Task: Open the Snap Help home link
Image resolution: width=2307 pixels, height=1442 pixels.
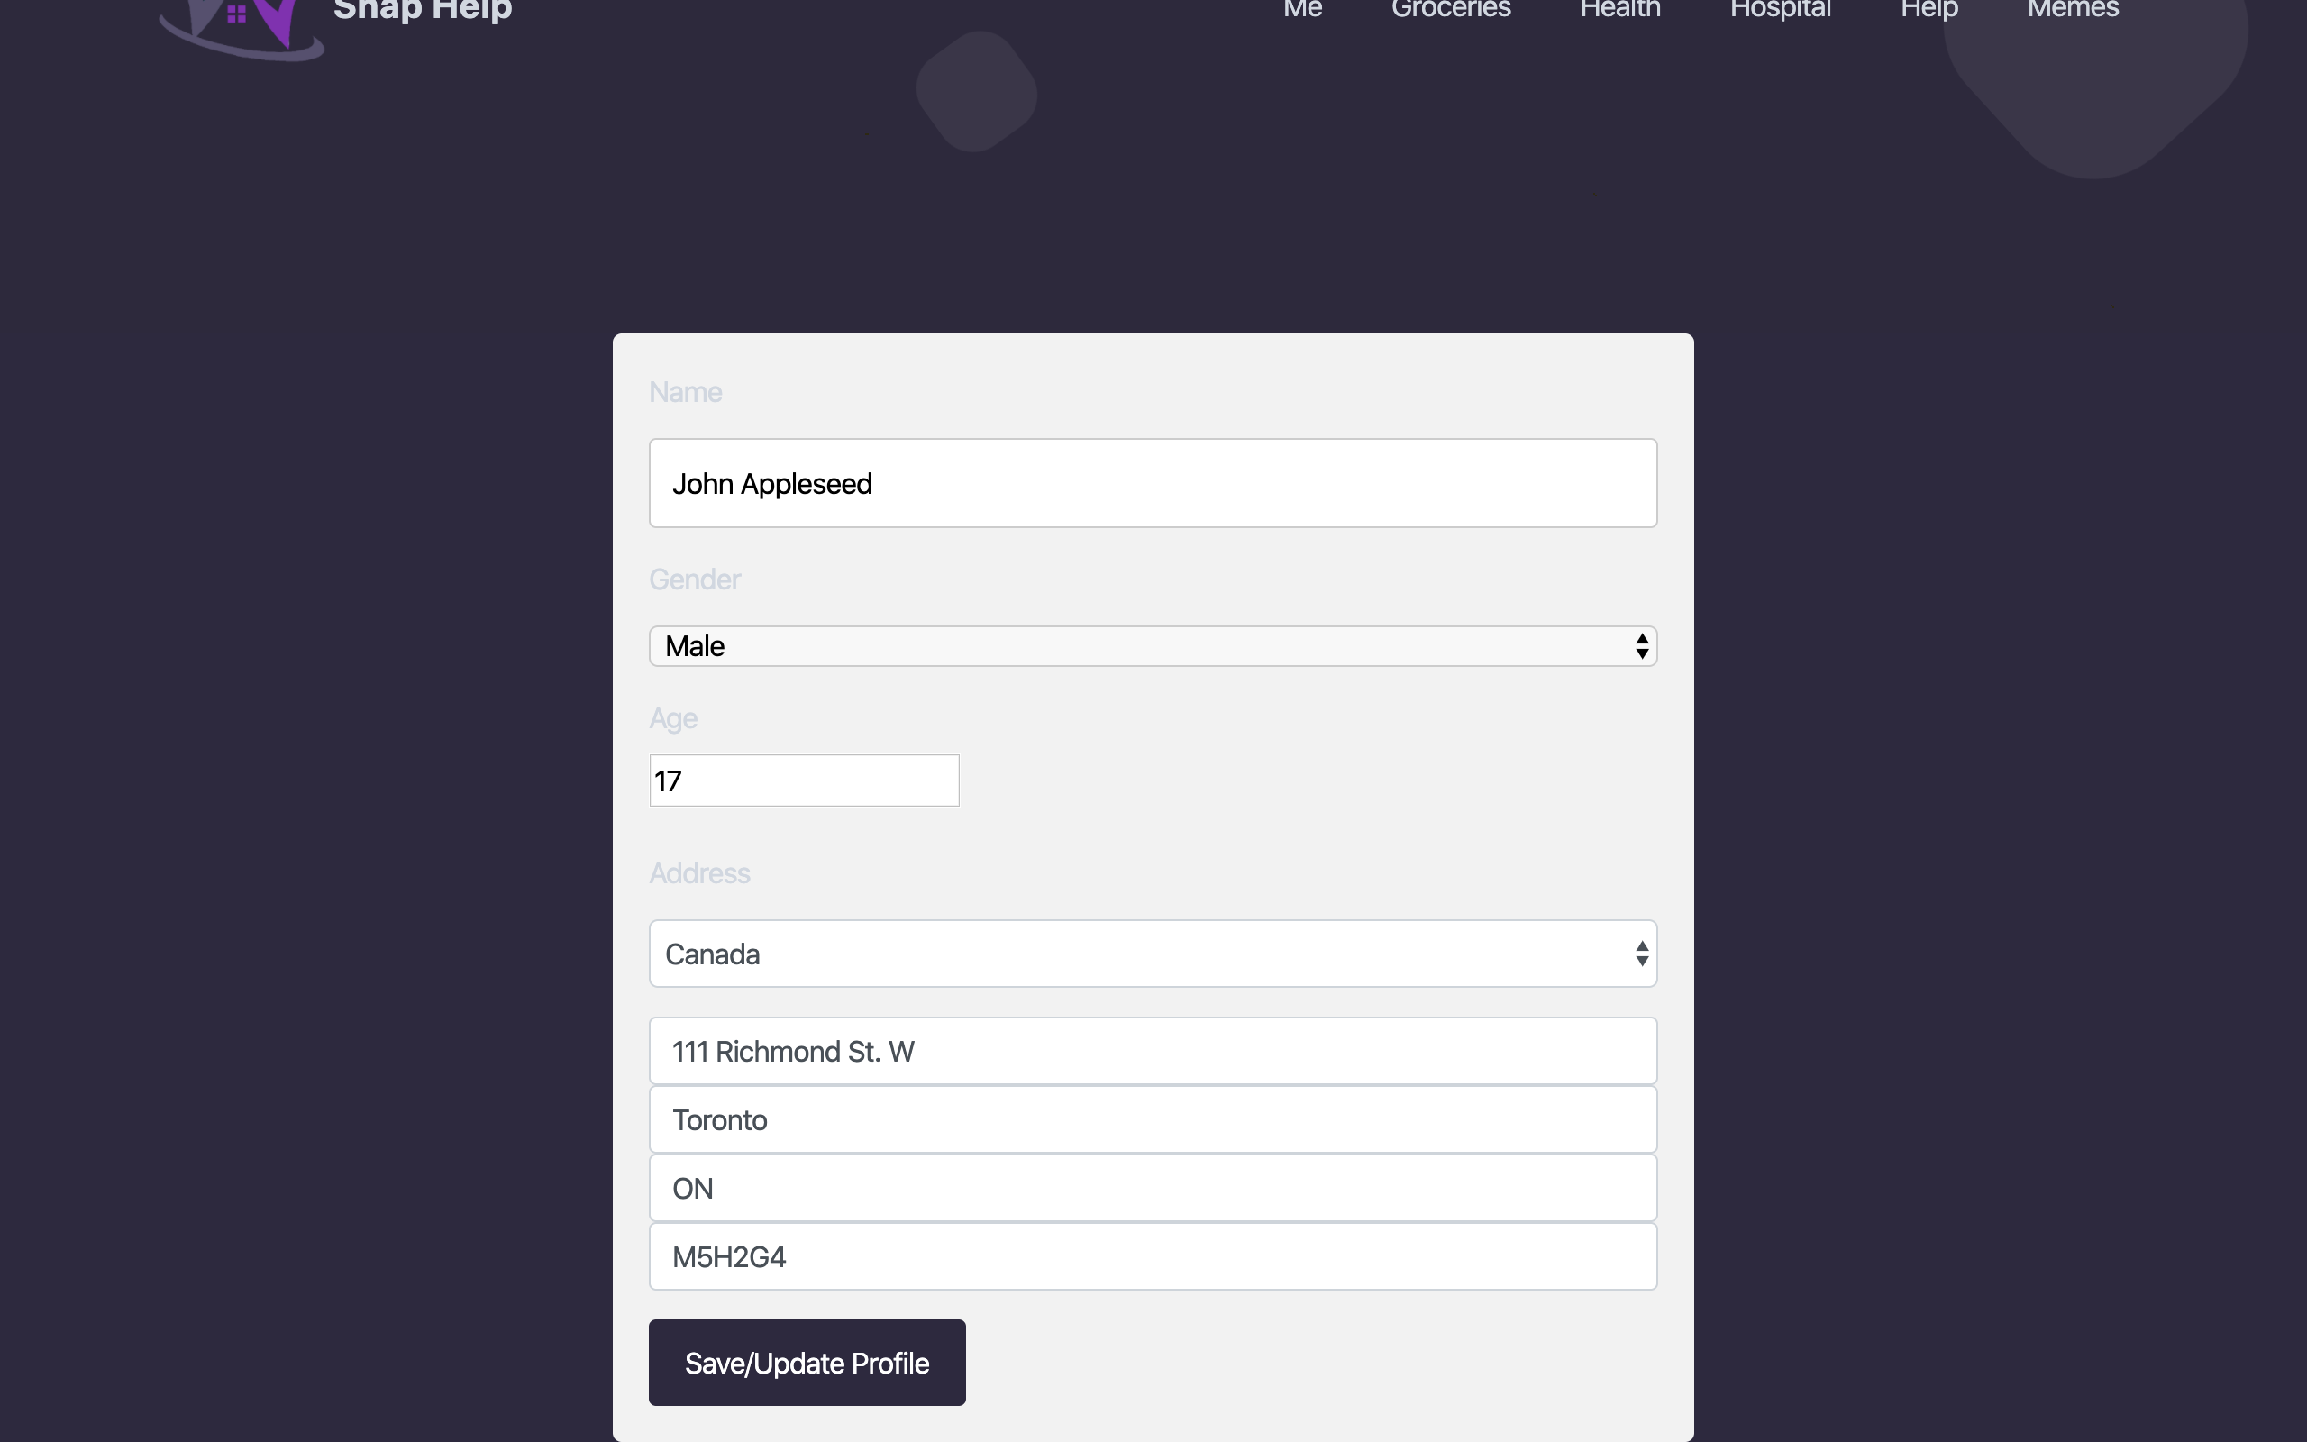Action: pyautogui.click(x=423, y=12)
